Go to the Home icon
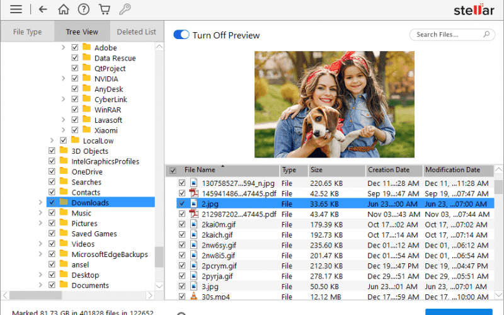The image size is (504, 315). [x=63, y=9]
